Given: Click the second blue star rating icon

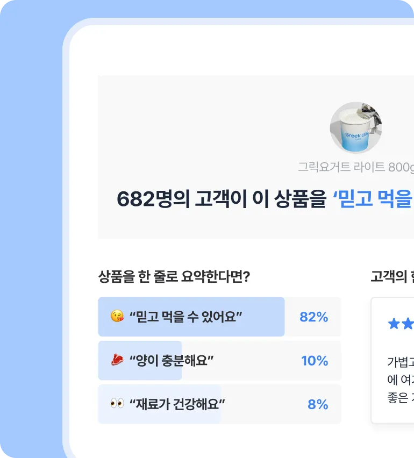Looking at the screenshot, I should click(x=408, y=324).
